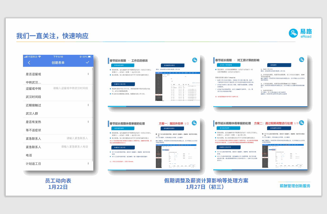Expand the 是否有发热等不适症状 dropdown
This screenshot has width=327, height=214.
coord(88,122)
